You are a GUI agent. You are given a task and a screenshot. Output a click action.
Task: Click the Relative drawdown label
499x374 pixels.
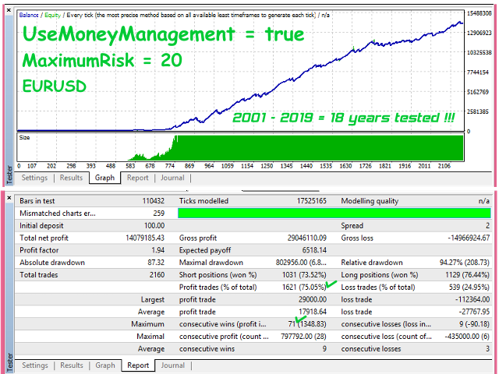372,263
